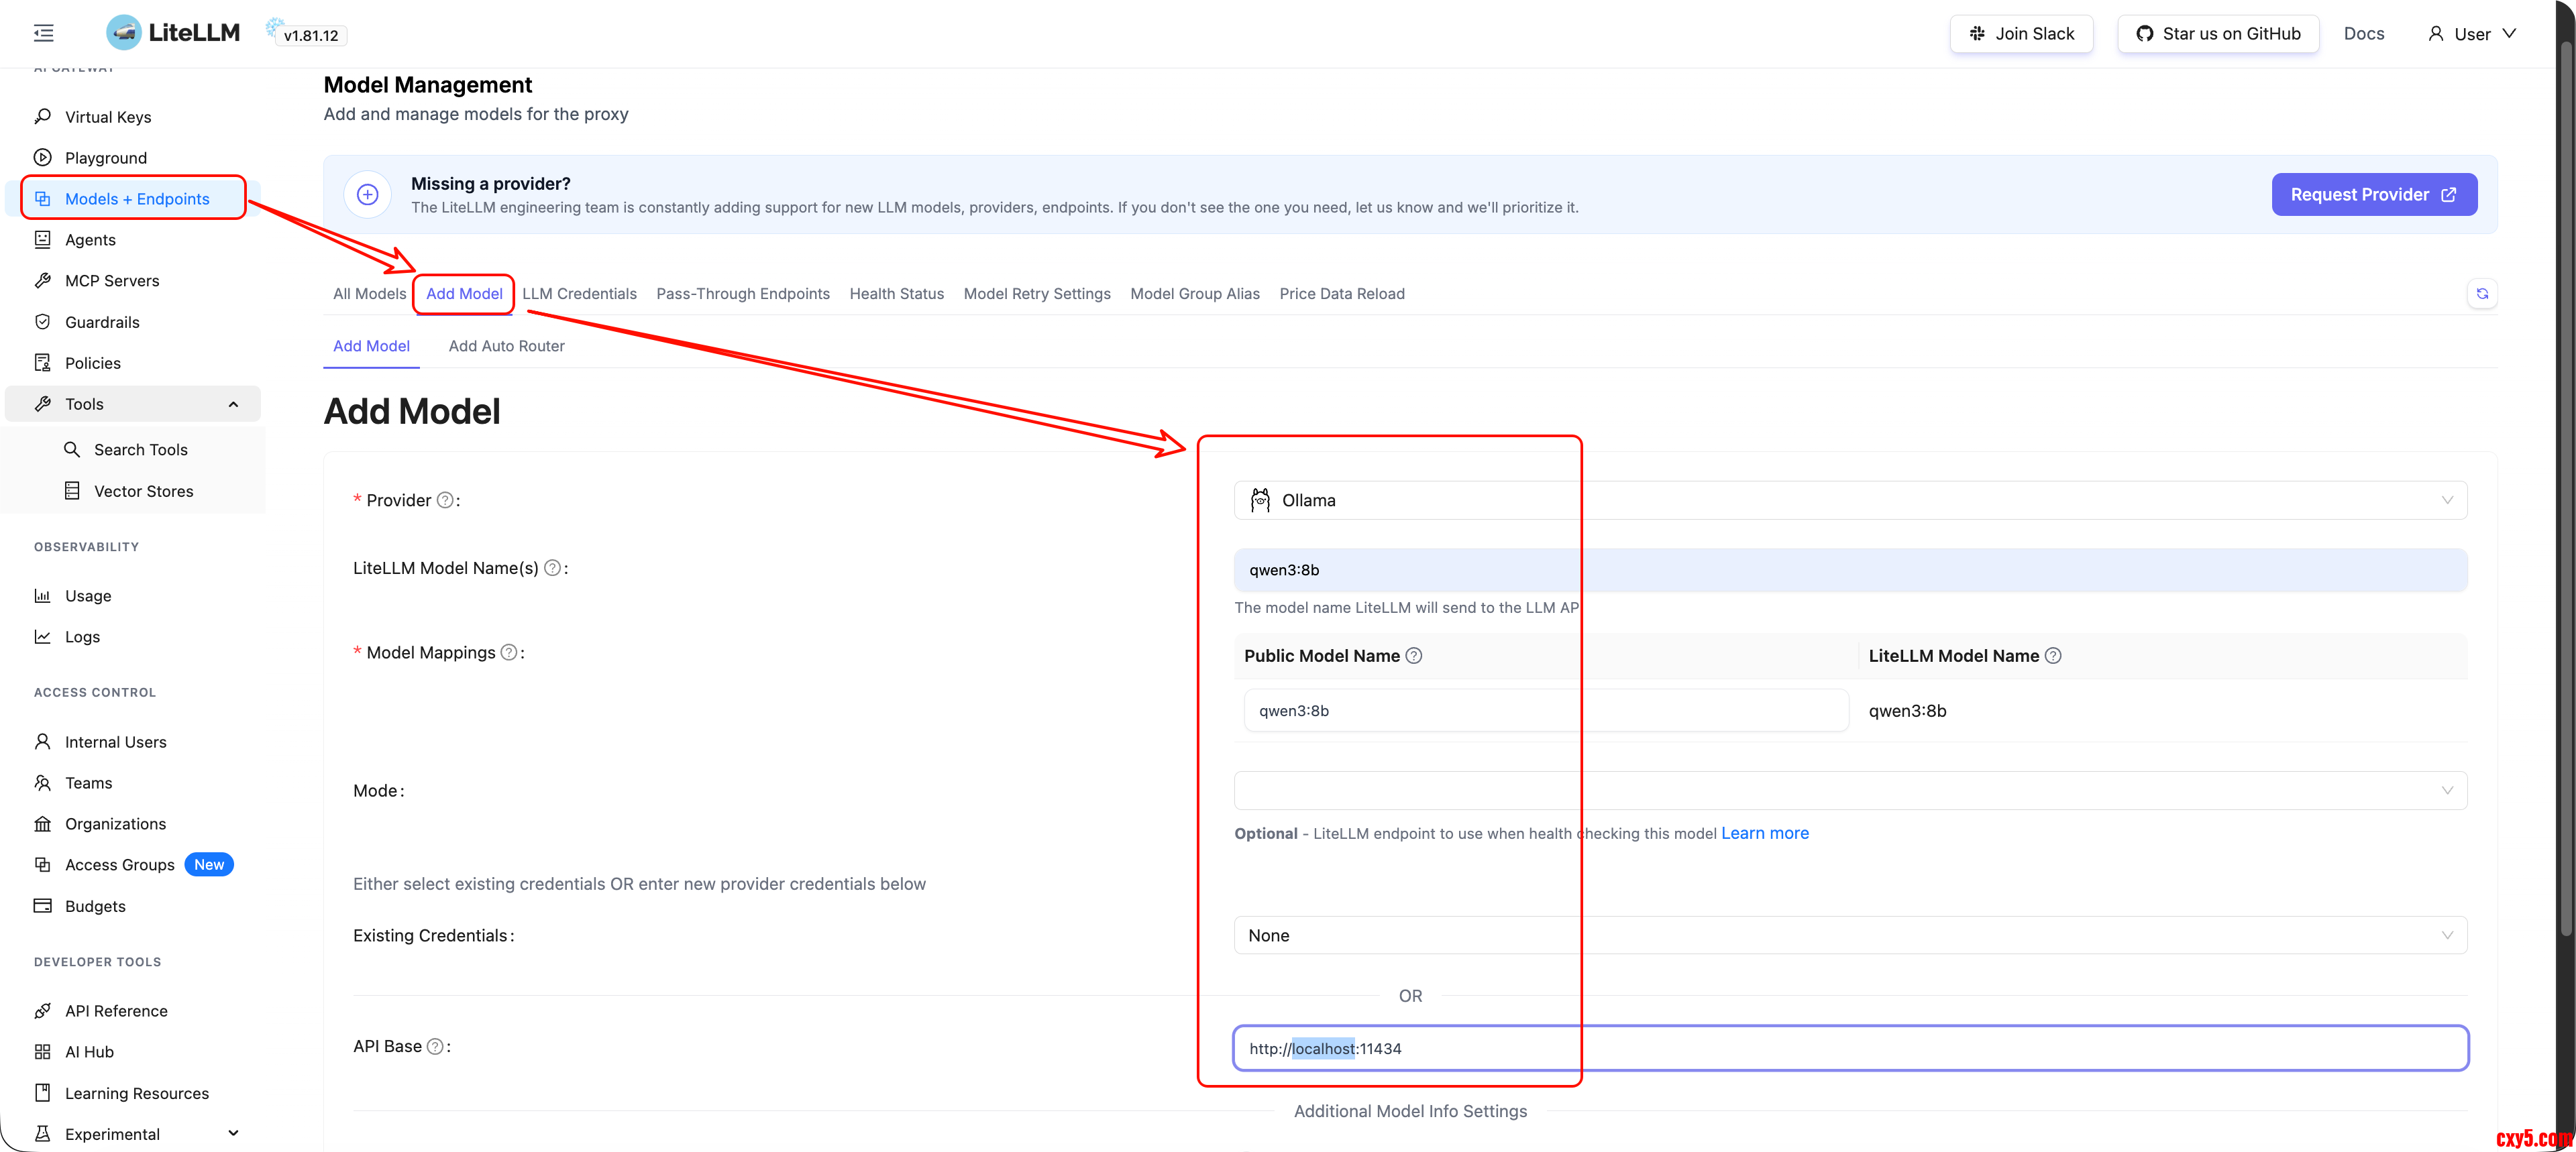Open the Vector Stores page
Image resolution: width=2576 pixels, height=1152 pixels.
coord(143,491)
